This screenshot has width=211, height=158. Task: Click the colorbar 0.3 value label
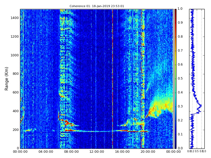point(180,106)
